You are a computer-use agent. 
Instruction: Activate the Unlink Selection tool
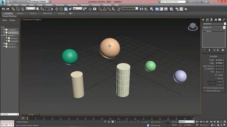pos(18,9)
